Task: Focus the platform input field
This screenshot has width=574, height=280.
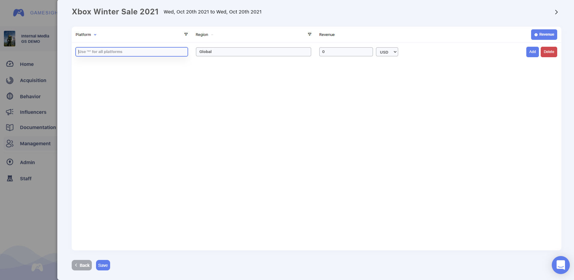Action: pos(132,52)
